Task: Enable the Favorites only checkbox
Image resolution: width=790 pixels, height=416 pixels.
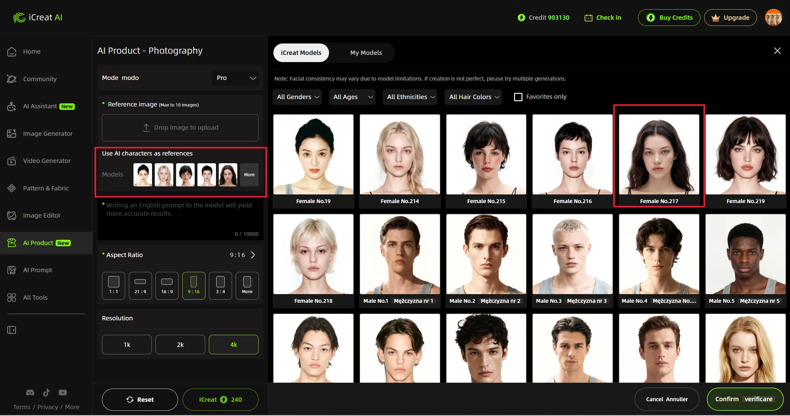Action: [x=518, y=97]
